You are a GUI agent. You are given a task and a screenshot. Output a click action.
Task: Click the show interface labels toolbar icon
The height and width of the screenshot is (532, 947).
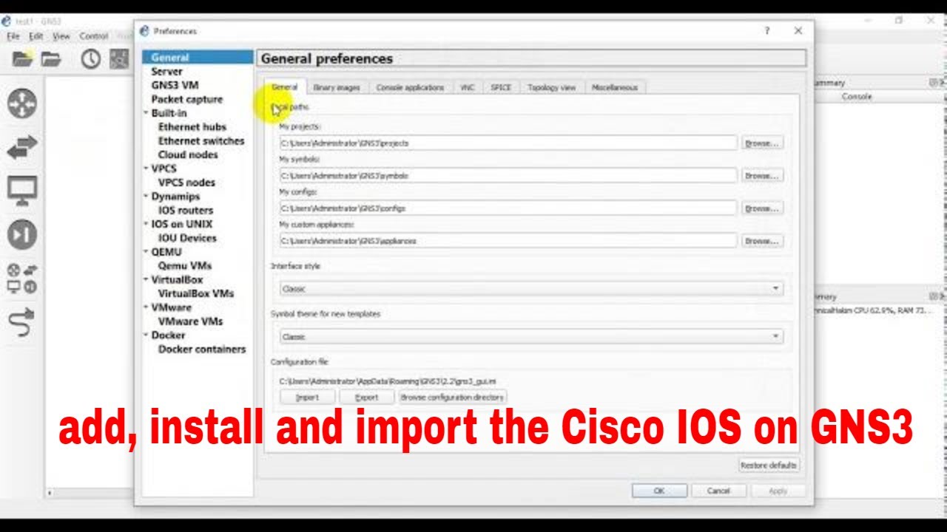point(119,59)
